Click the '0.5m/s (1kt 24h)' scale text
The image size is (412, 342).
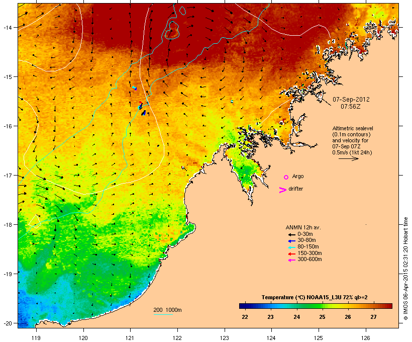[x=352, y=152]
